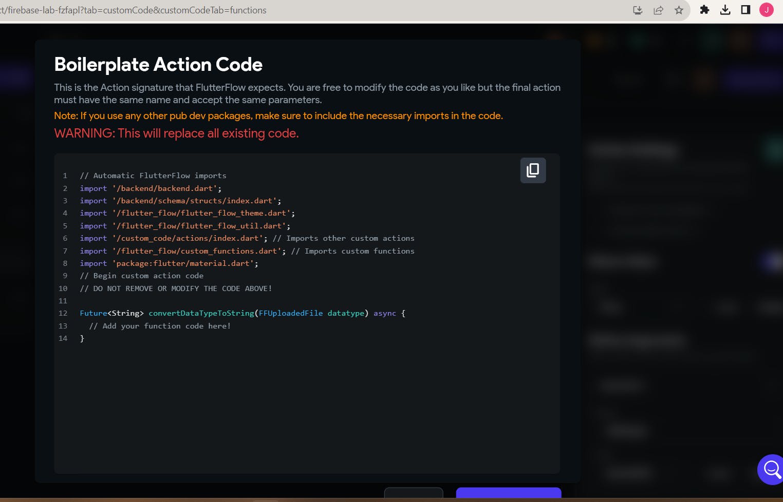Click the install app icon in address bar
This screenshot has width=783, height=502.
coord(638,10)
